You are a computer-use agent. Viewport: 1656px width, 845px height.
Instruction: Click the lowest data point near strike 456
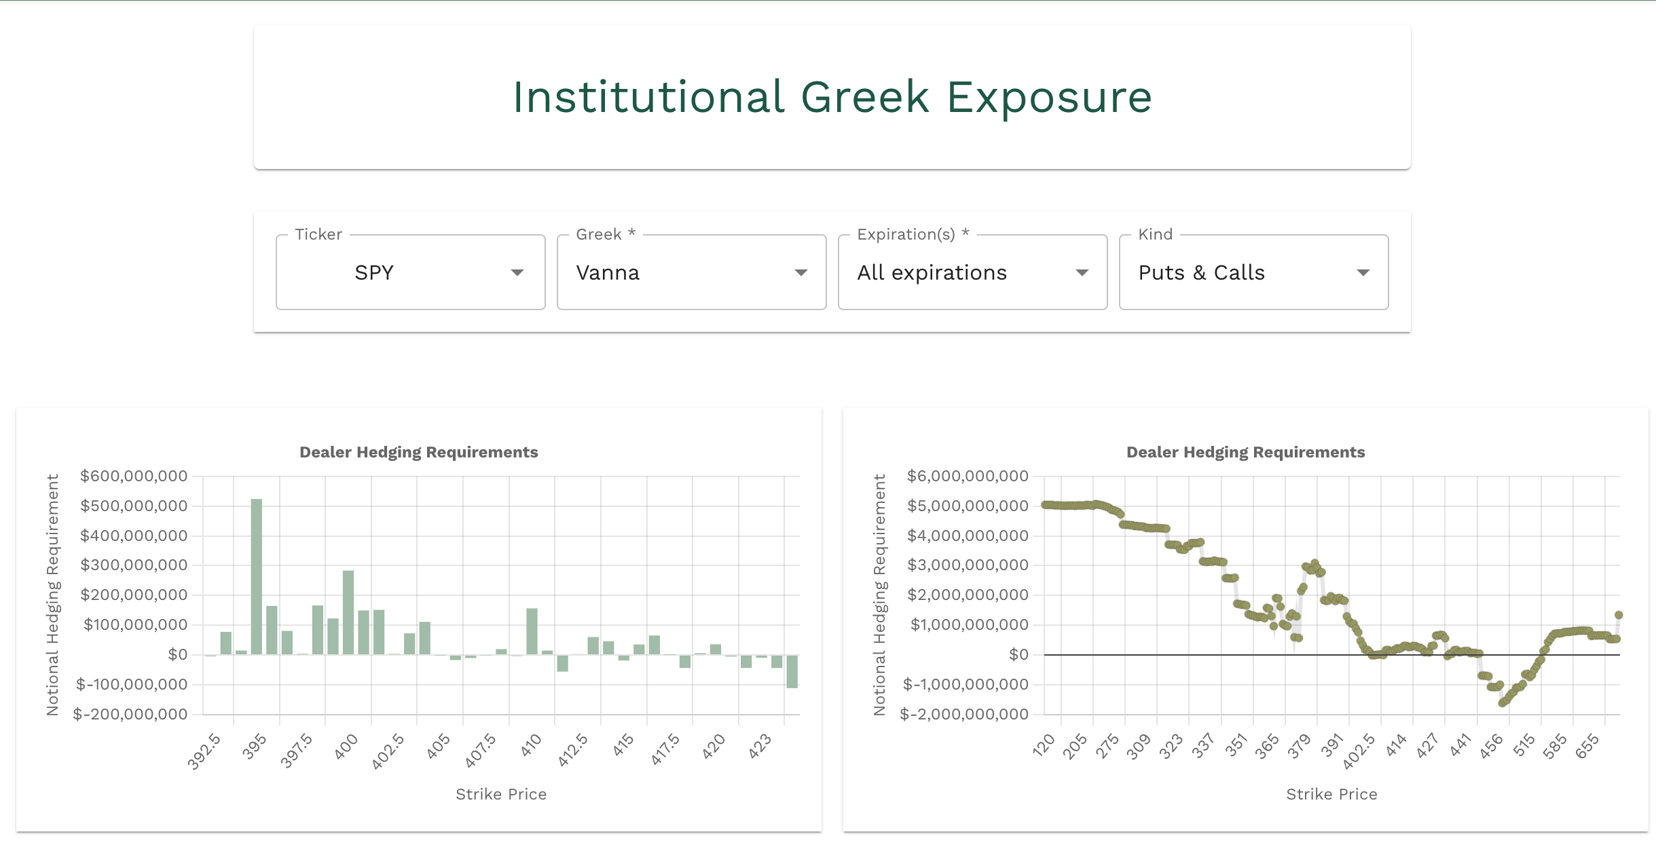pyautogui.click(x=1503, y=703)
